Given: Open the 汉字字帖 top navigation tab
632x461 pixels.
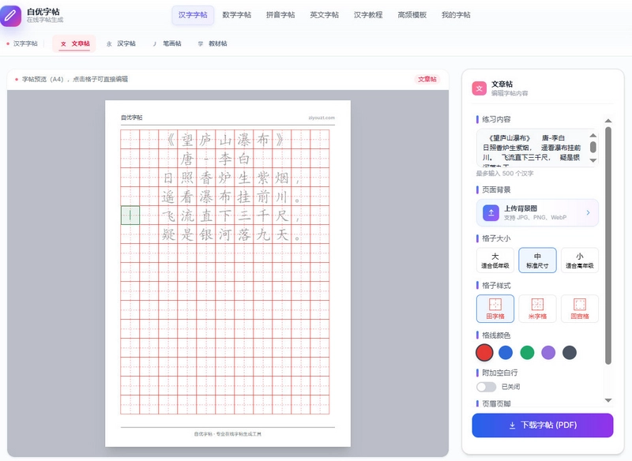Looking at the screenshot, I should pos(193,15).
